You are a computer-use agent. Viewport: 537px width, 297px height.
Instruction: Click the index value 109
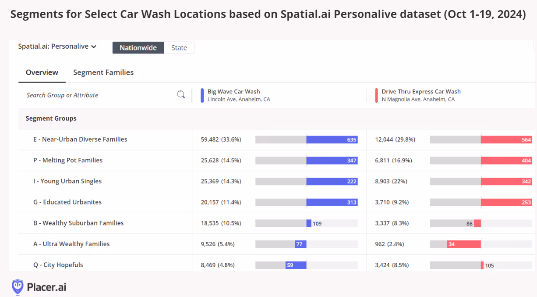[317, 224]
